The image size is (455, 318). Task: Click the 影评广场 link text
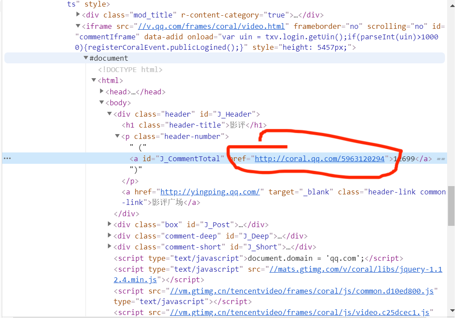pos(167,202)
